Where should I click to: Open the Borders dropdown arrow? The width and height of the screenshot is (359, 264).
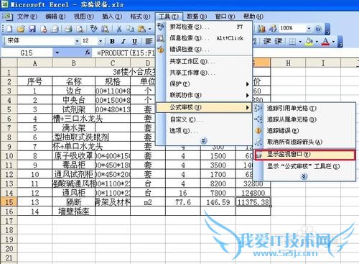pos(300,42)
